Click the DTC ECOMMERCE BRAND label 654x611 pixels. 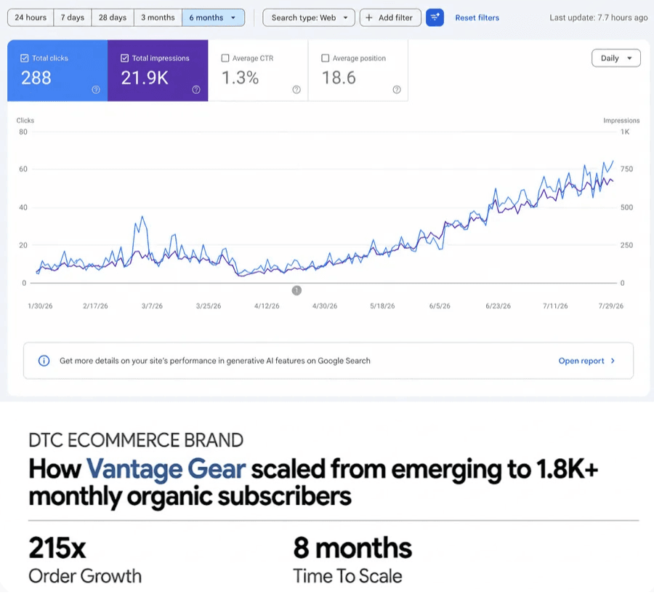point(136,440)
